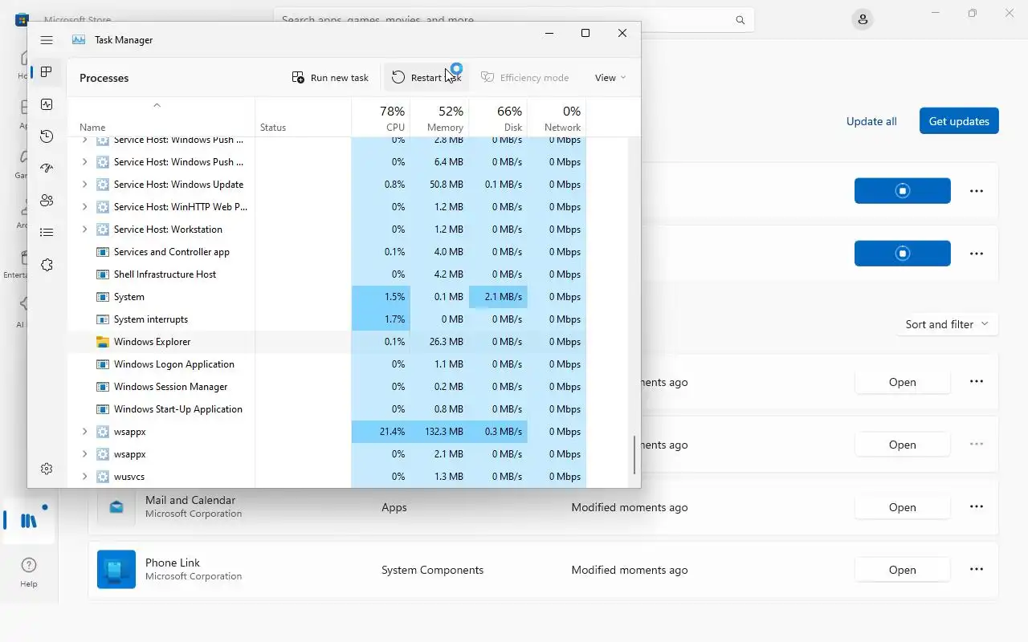
Task: Click Phone Link app icon
Action: tap(116, 570)
